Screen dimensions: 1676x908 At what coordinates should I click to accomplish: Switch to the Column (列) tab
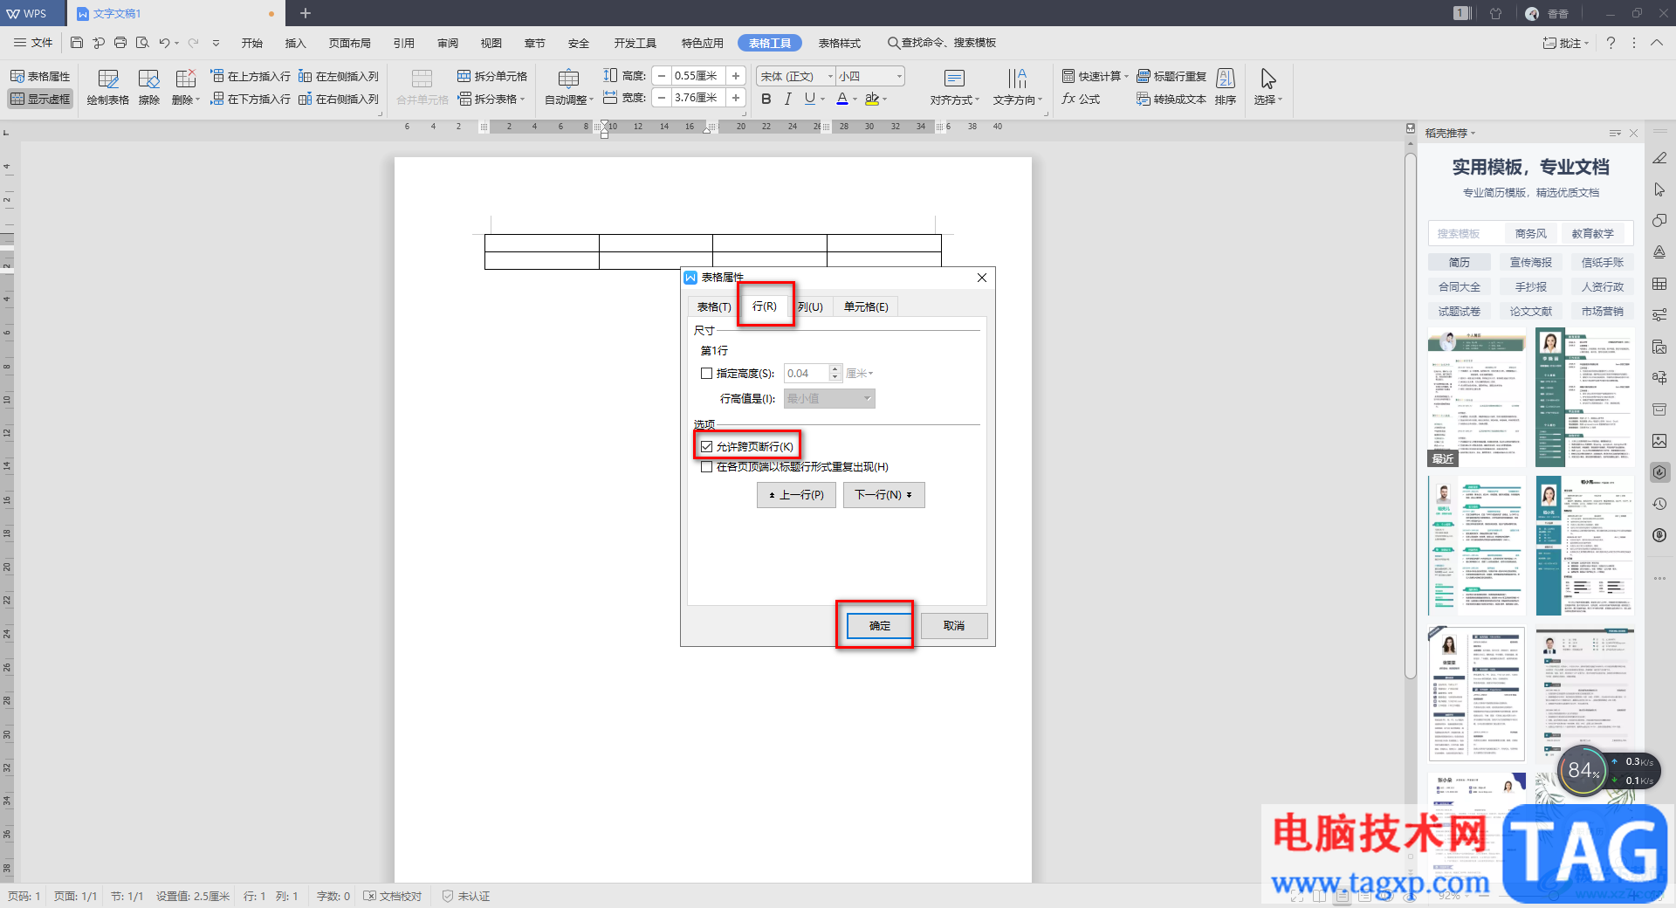(810, 306)
